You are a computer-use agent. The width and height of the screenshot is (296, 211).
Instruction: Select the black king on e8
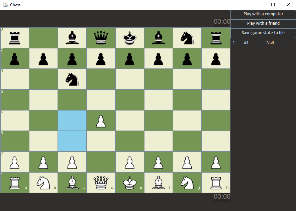point(129,37)
